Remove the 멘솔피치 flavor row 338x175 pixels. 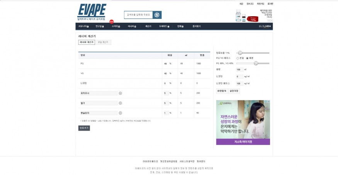click(120, 113)
